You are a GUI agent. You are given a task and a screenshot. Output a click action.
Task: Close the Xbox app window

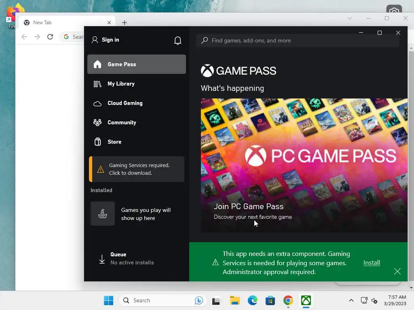pos(398,33)
